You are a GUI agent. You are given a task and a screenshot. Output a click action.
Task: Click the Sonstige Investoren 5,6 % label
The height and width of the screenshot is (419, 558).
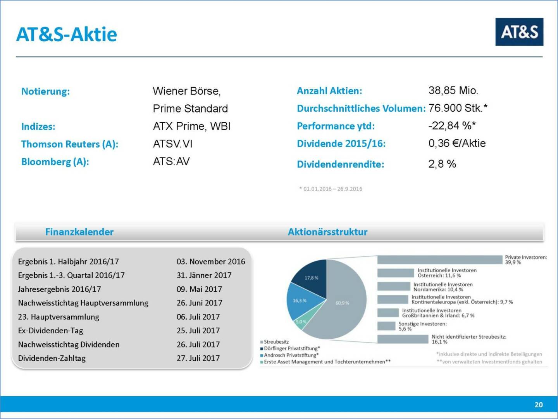(422, 326)
